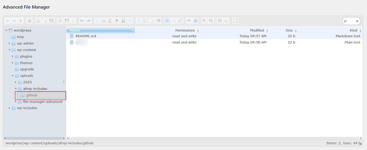Toggle the Preview eye icon

[x=189, y=21]
